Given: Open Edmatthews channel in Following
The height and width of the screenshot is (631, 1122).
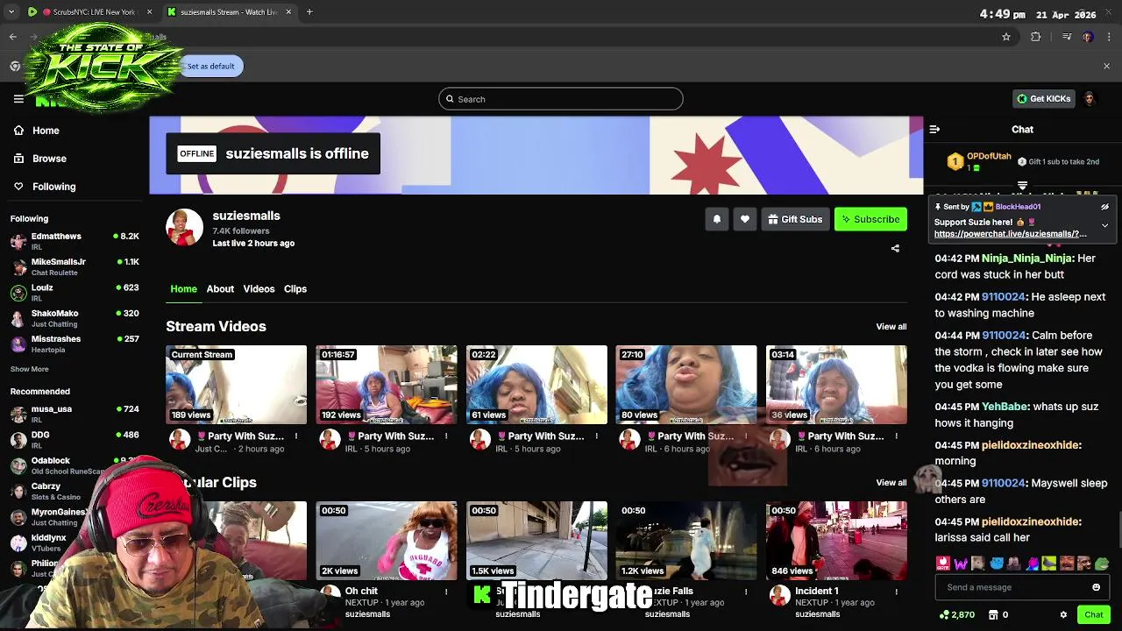Looking at the screenshot, I should pyautogui.click(x=75, y=241).
